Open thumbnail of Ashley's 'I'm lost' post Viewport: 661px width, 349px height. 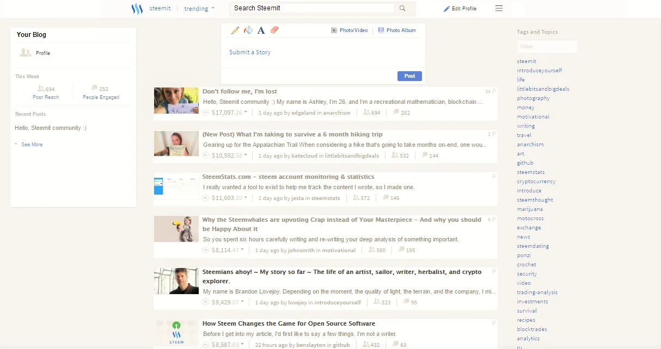[x=176, y=101]
